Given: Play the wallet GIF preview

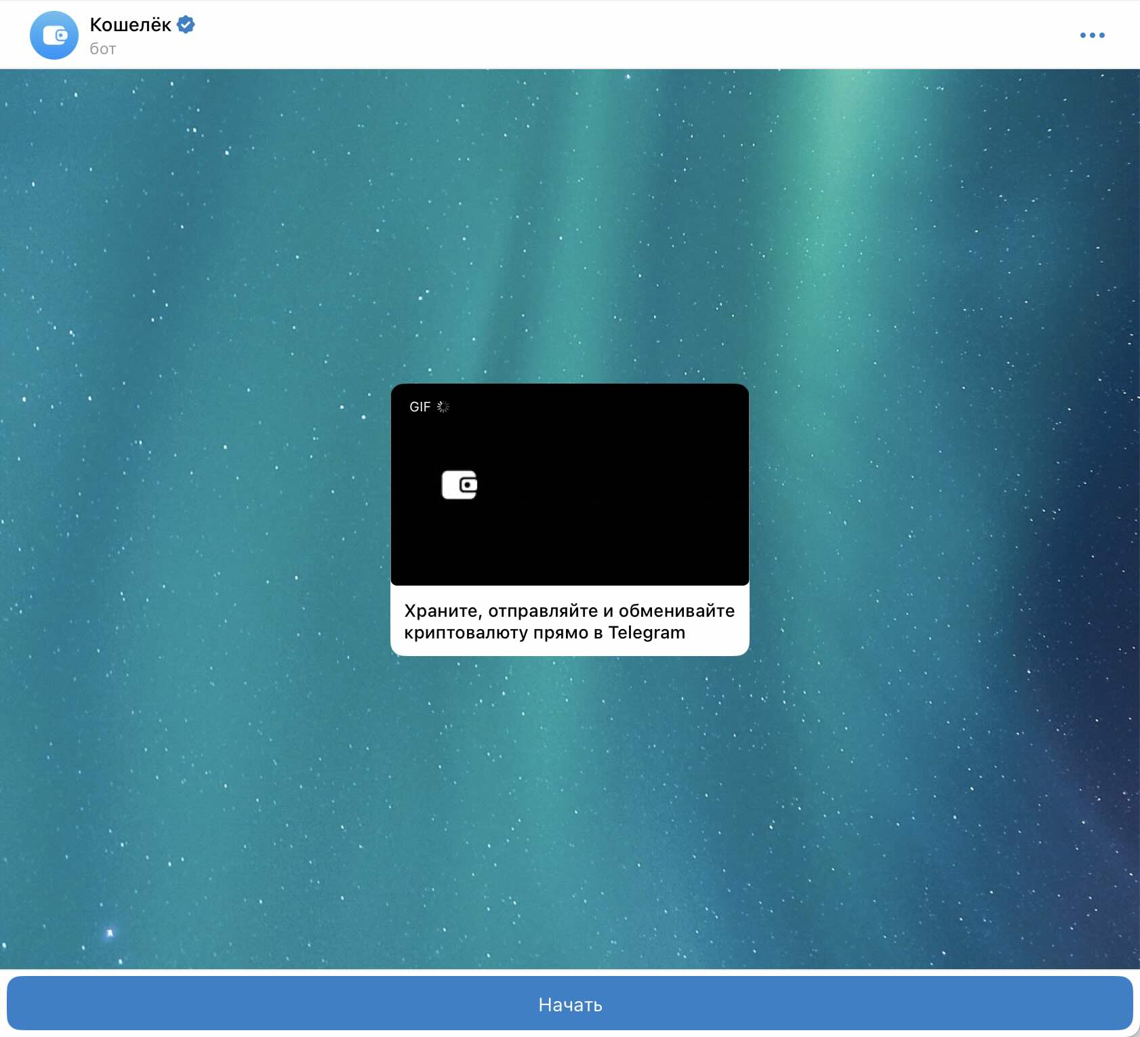Looking at the screenshot, I should pos(570,485).
